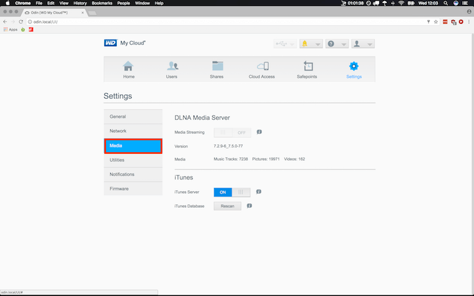Select Firmware in the settings sidebar
Image resolution: width=474 pixels, height=296 pixels.
pyautogui.click(x=133, y=189)
